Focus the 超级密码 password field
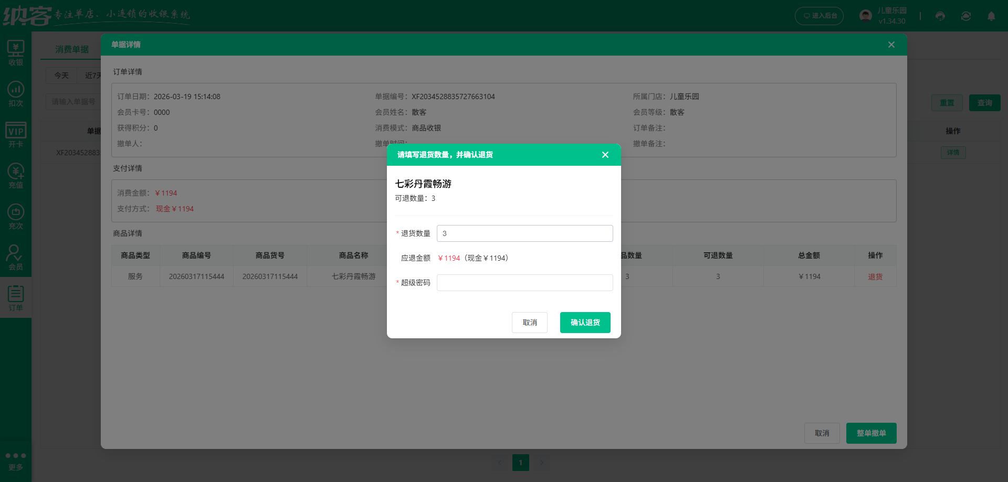Screen dimensions: 1008x482 pyautogui.click(x=524, y=283)
